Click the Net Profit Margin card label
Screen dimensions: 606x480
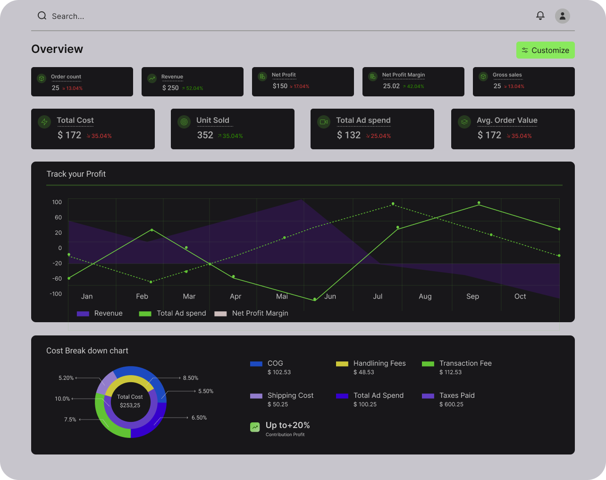coord(404,75)
